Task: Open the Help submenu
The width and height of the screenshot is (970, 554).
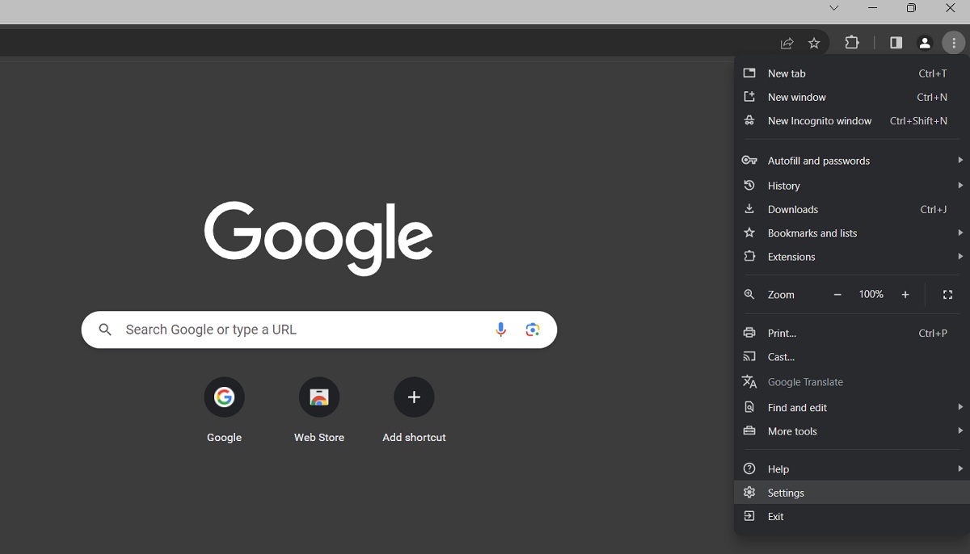Action: tap(778, 468)
